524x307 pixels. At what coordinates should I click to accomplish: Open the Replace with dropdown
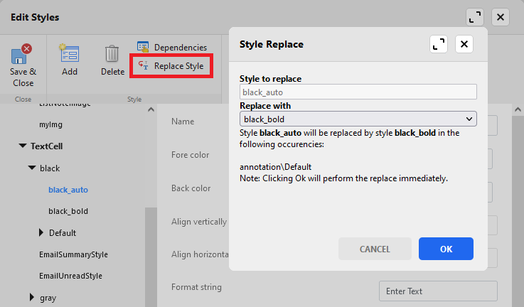(358, 119)
